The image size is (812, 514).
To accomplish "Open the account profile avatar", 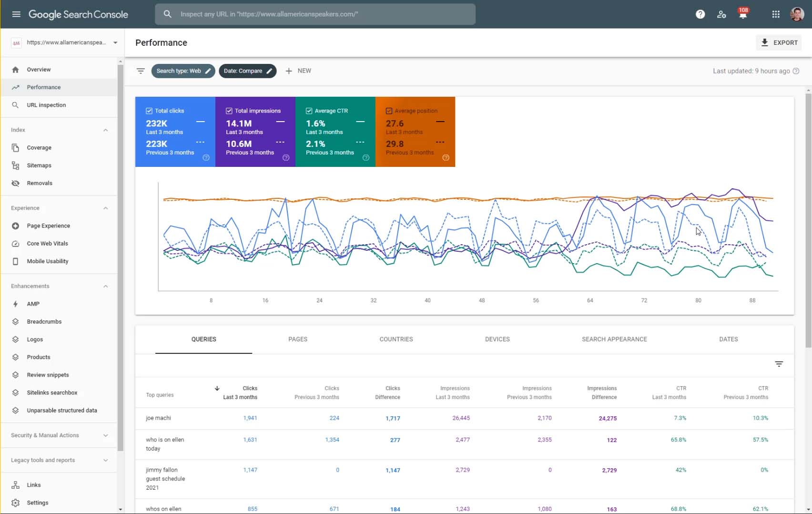I will [797, 14].
